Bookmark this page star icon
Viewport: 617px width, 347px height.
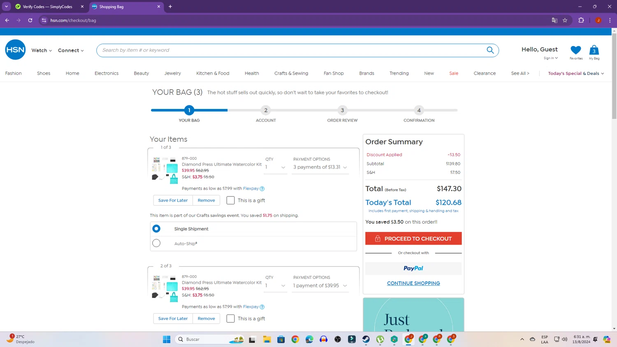coord(565,20)
